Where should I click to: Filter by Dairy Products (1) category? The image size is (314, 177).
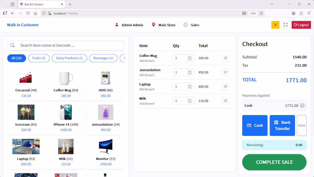(x=69, y=58)
